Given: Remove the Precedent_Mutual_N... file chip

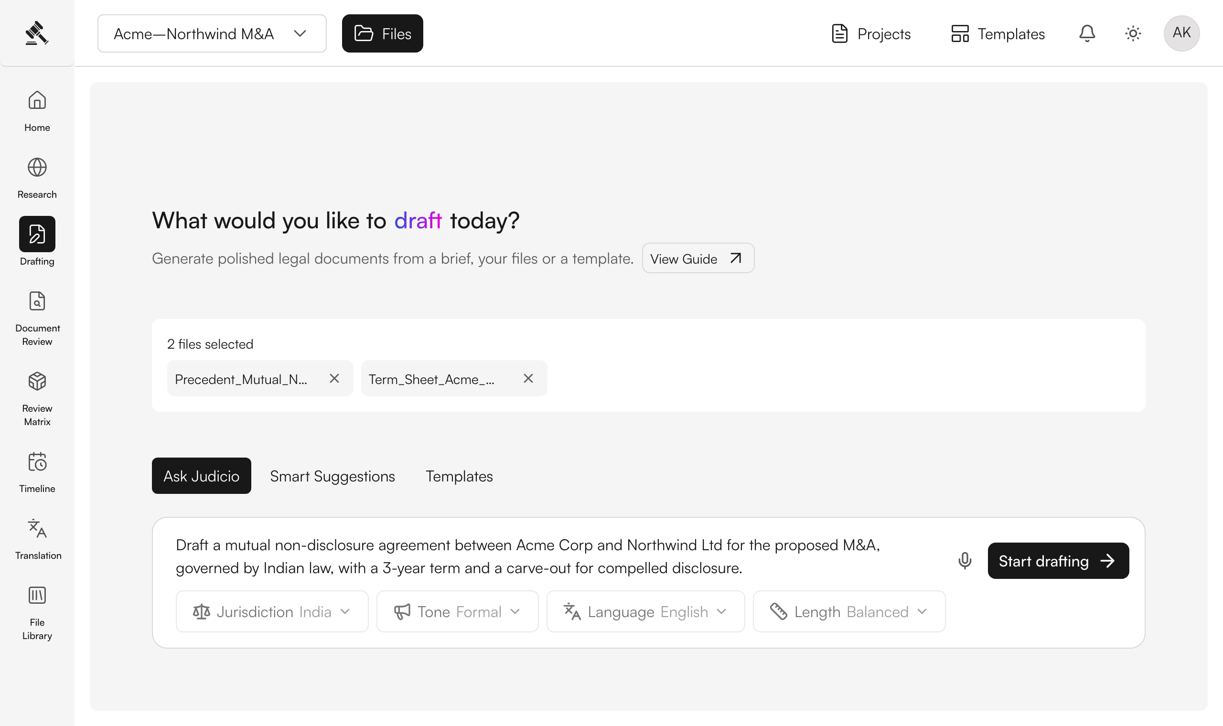Looking at the screenshot, I should [x=334, y=379].
